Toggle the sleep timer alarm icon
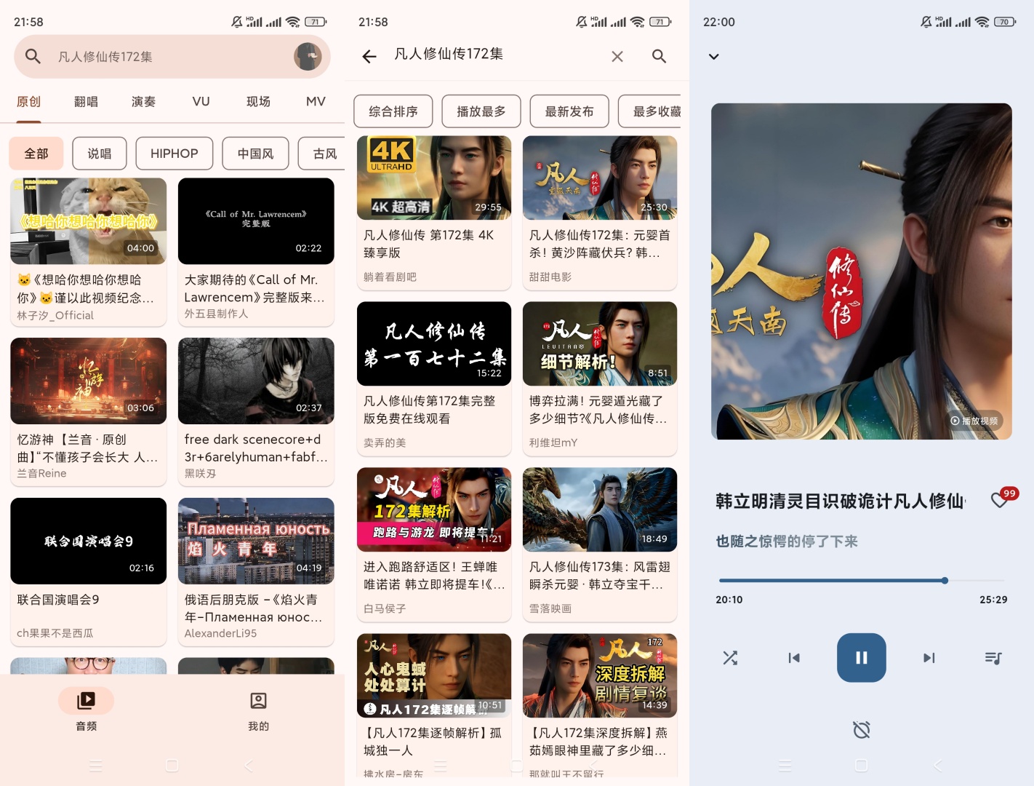This screenshot has height=786, width=1034. click(861, 729)
